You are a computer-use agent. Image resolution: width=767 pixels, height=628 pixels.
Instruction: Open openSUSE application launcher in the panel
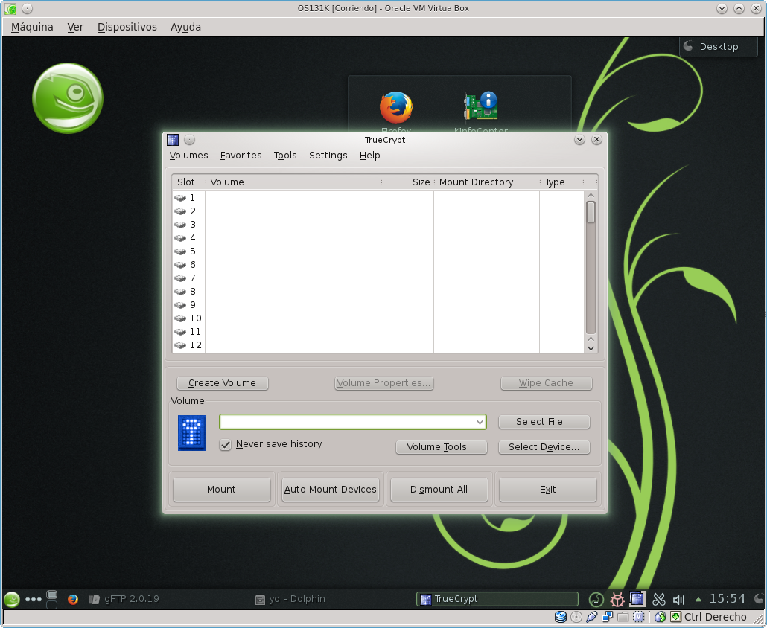[12, 599]
